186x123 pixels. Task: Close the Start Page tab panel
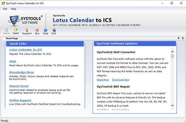[183, 38]
